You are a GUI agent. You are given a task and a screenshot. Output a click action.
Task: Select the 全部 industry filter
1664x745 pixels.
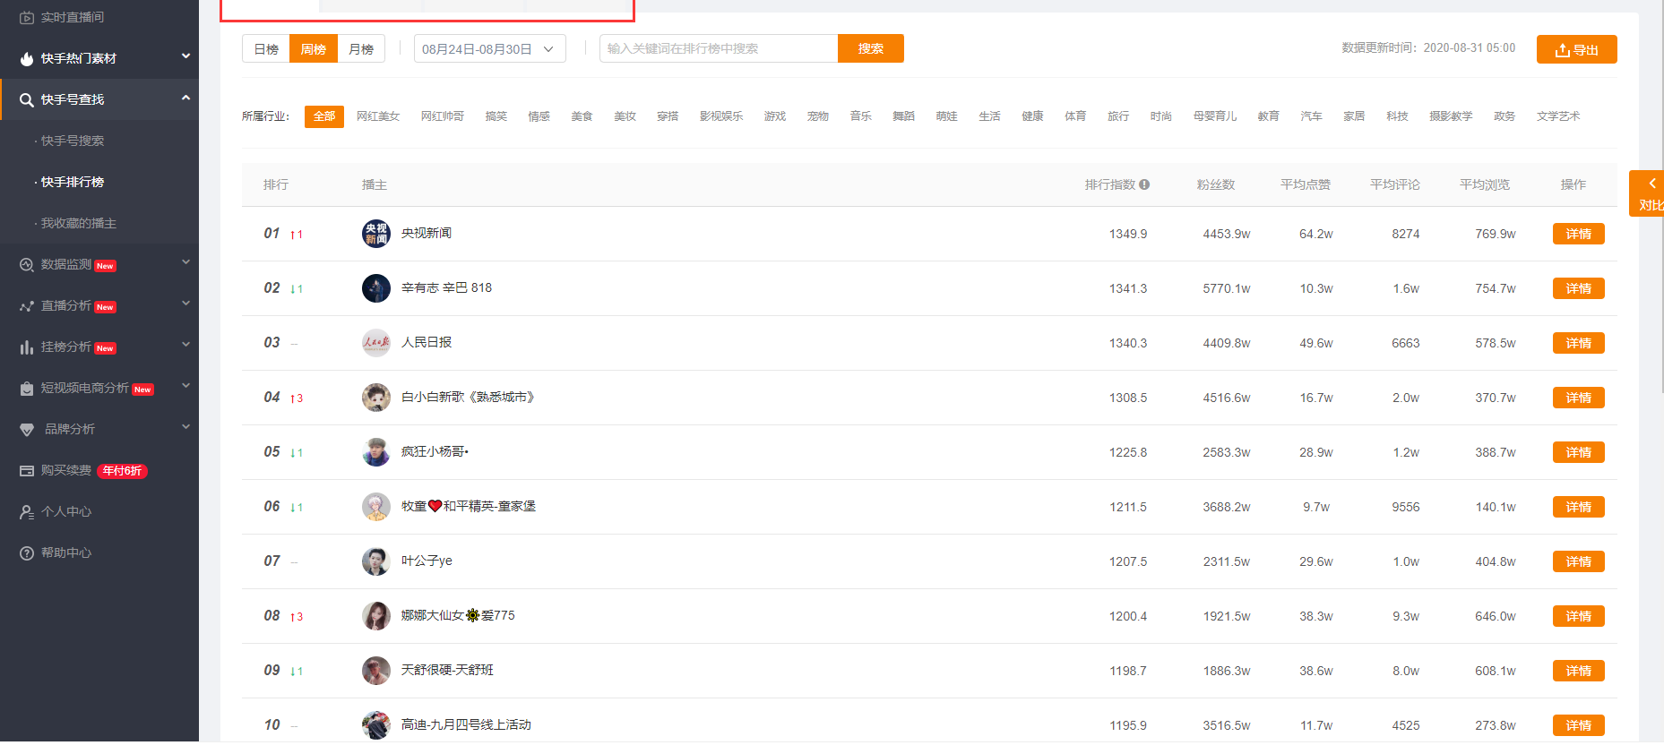(324, 116)
